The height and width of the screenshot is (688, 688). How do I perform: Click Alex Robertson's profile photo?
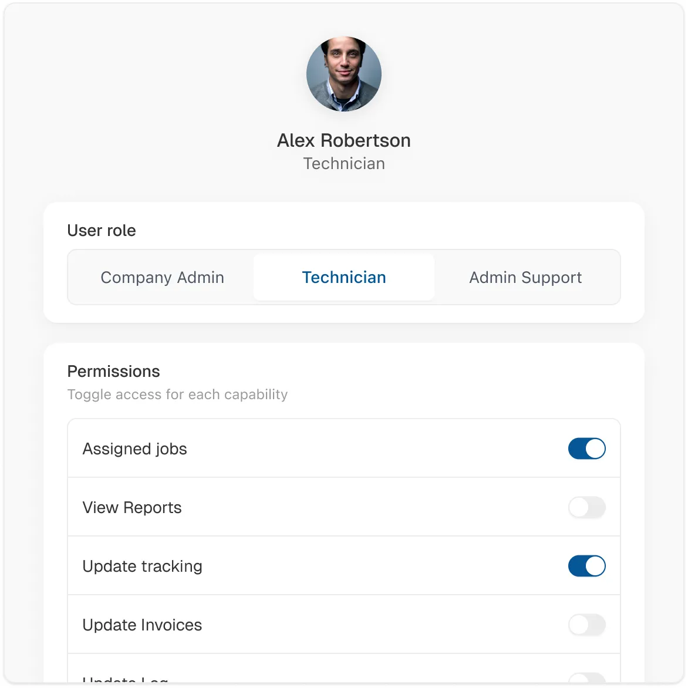(x=344, y=75)
